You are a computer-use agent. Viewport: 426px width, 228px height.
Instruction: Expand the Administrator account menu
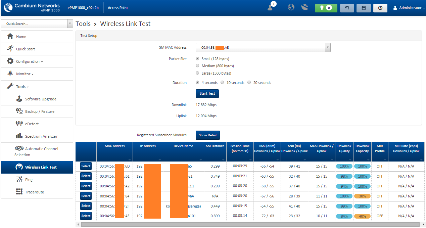(x=409, y=8)
